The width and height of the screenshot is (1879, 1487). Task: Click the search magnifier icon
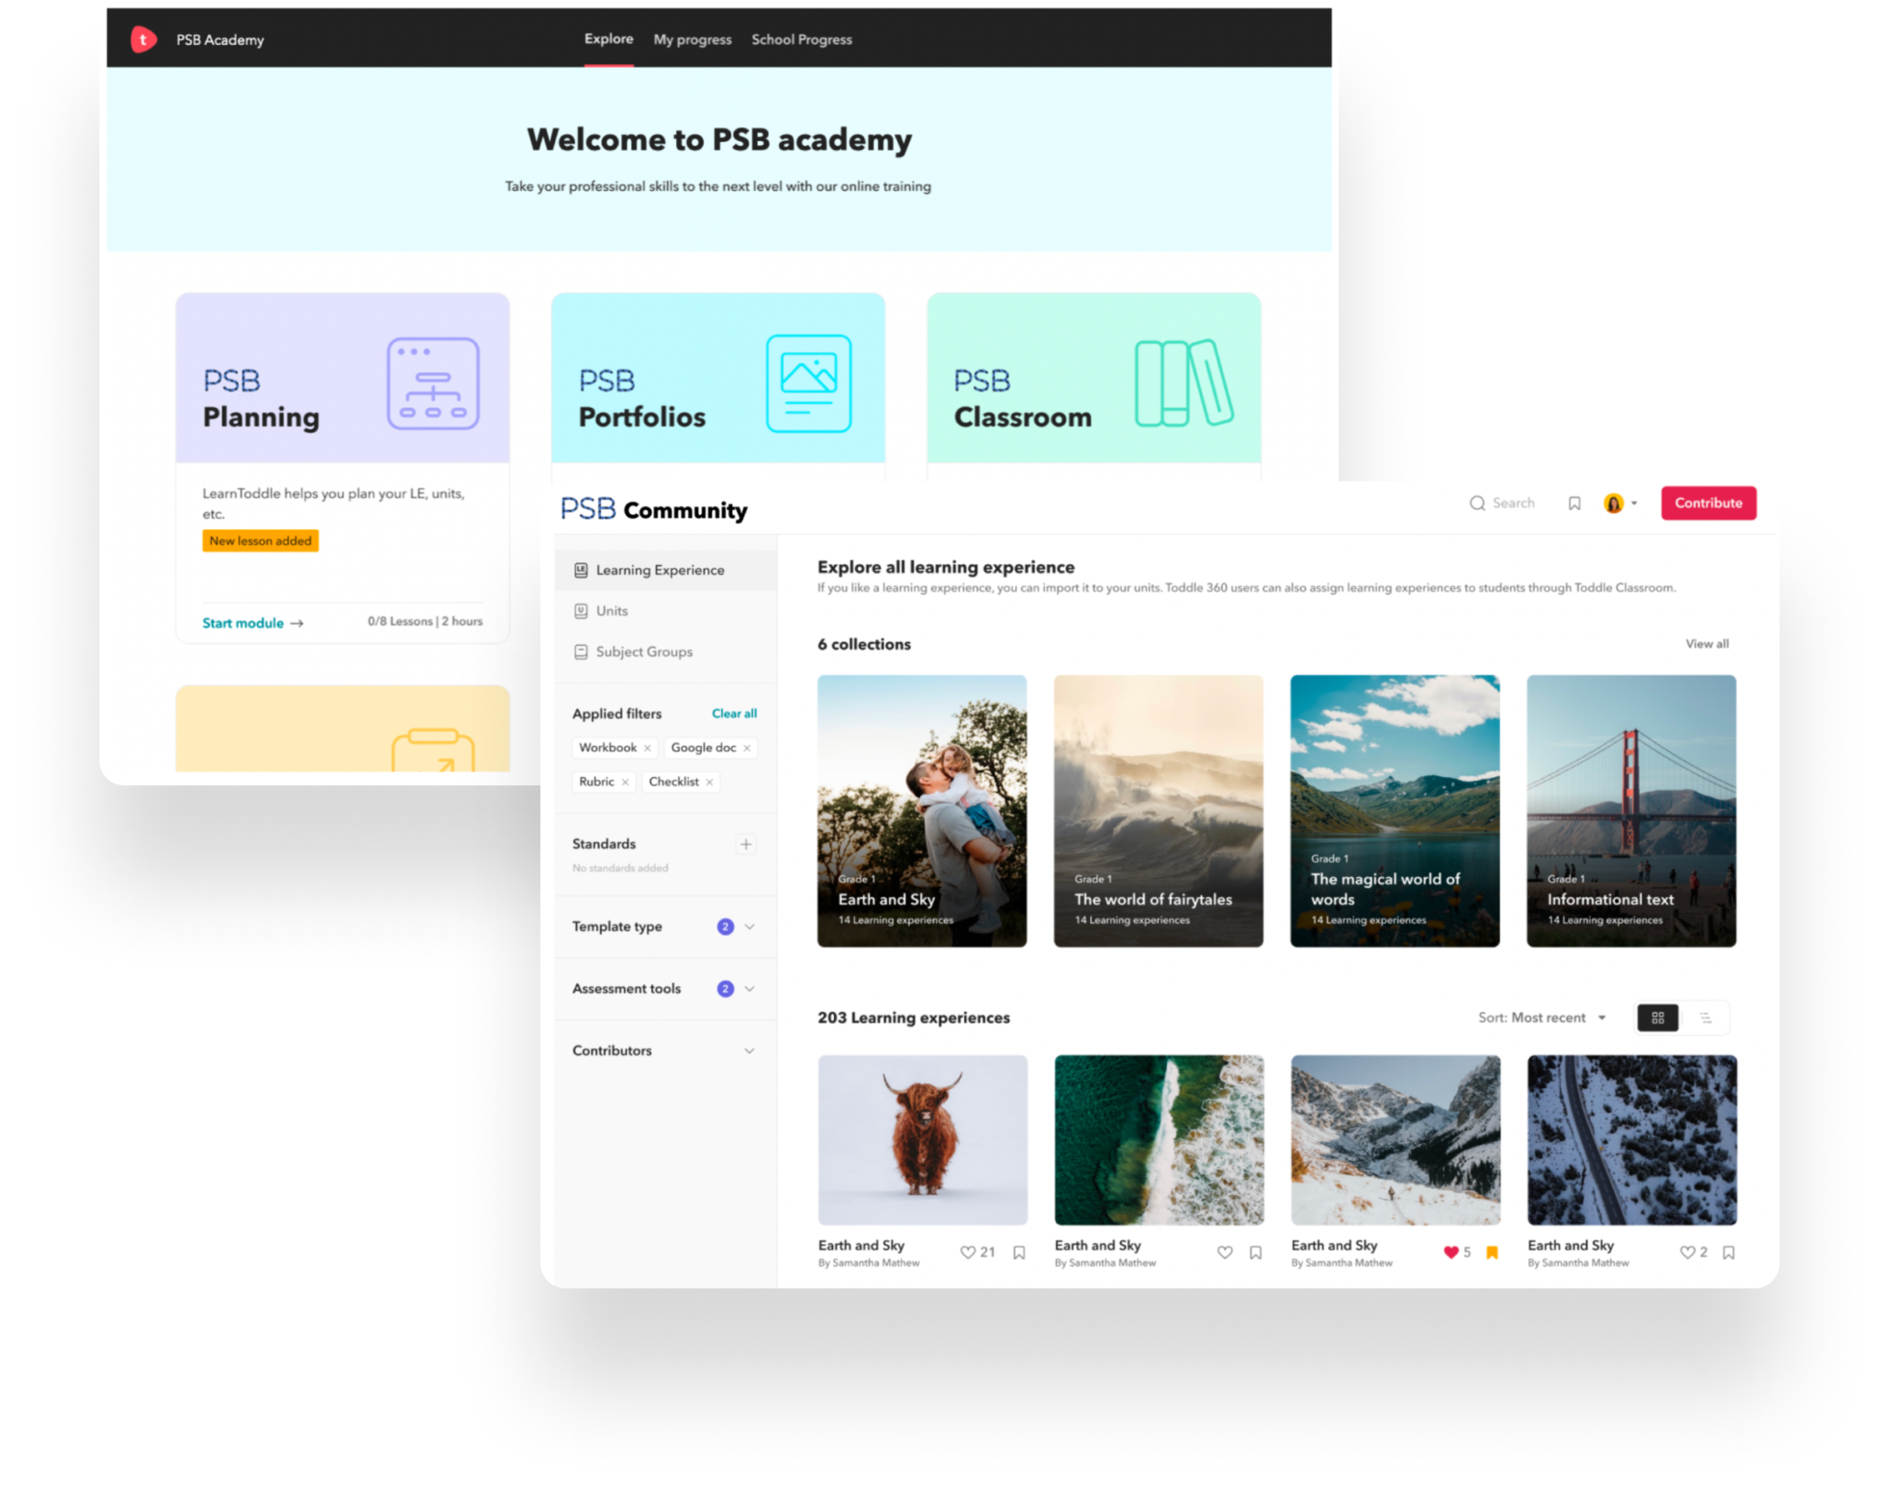pos(1476,503)
